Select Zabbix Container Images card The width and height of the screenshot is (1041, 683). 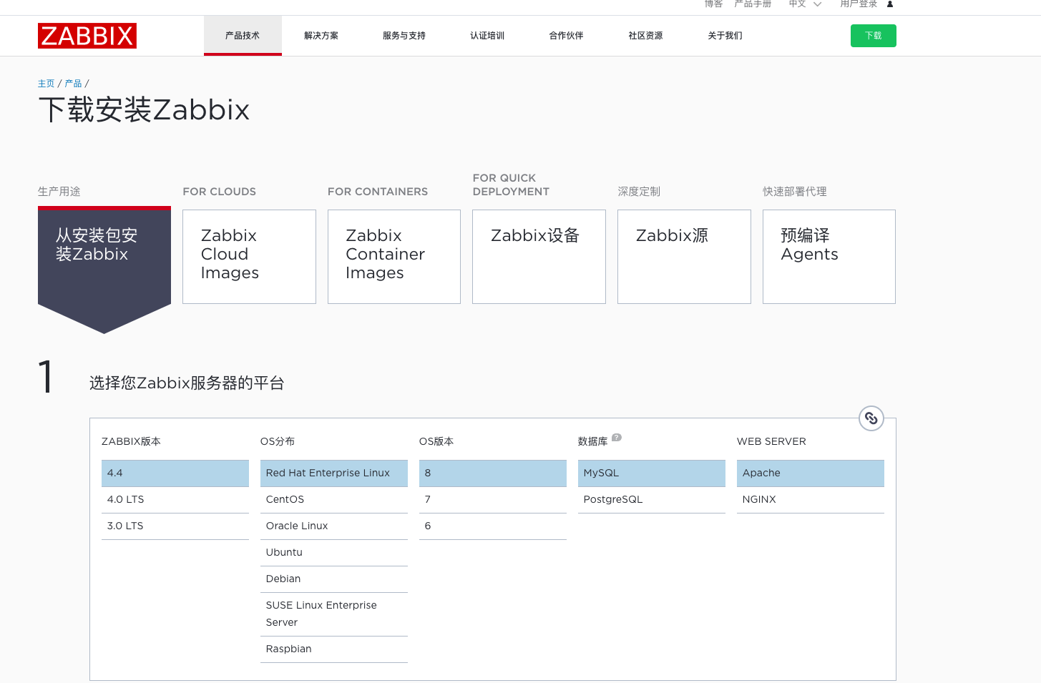click(x=394, y=257)
